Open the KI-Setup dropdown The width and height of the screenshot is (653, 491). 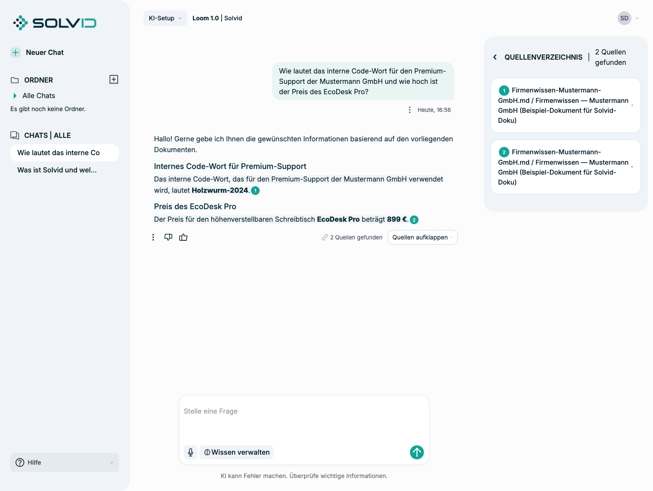point(165,18)
